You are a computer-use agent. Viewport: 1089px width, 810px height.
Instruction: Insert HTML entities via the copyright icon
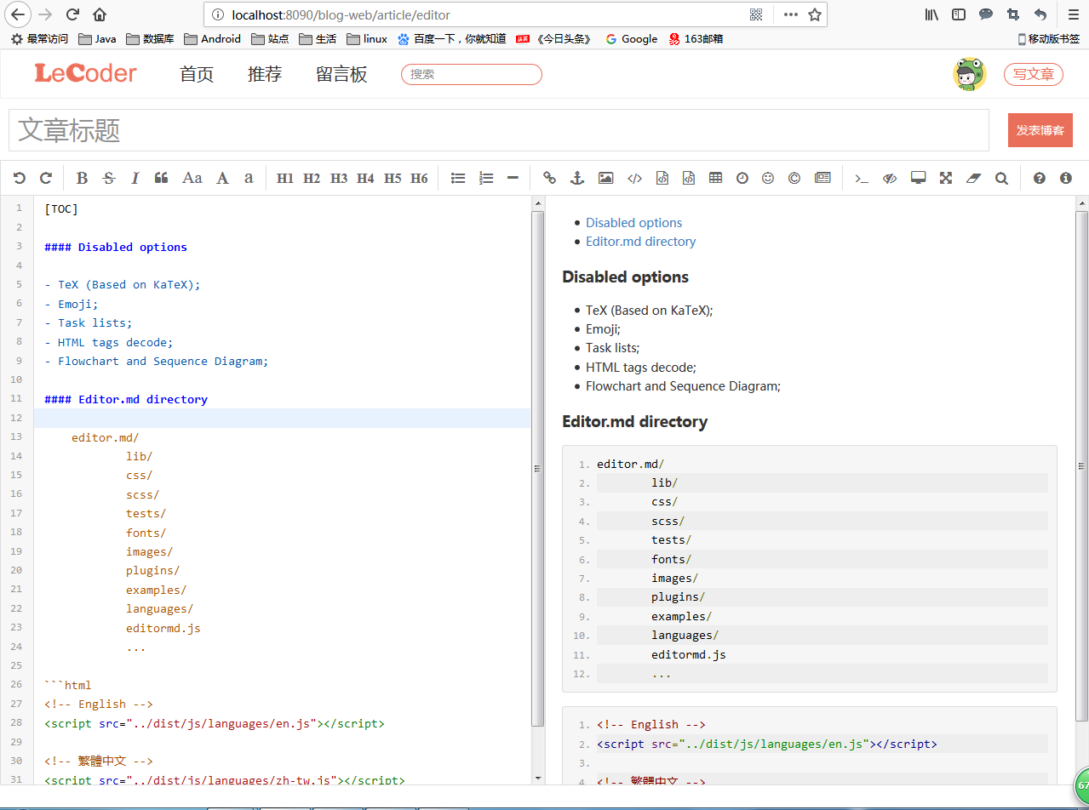pos(794,178)
